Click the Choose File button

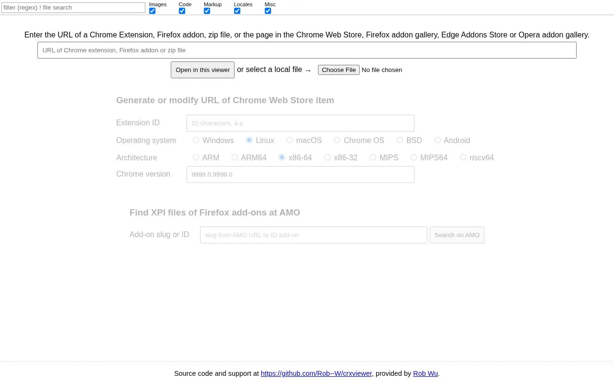(339, 70)
